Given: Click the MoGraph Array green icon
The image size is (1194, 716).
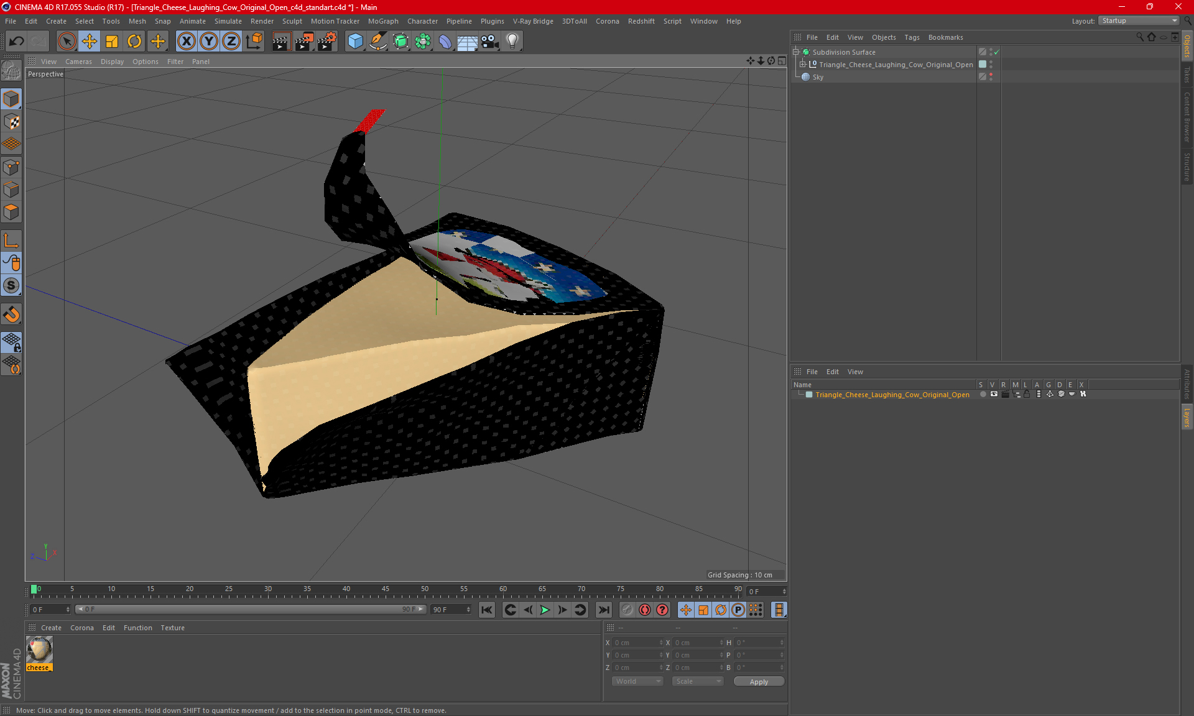Looking at the screenshot, I should 423,42.
